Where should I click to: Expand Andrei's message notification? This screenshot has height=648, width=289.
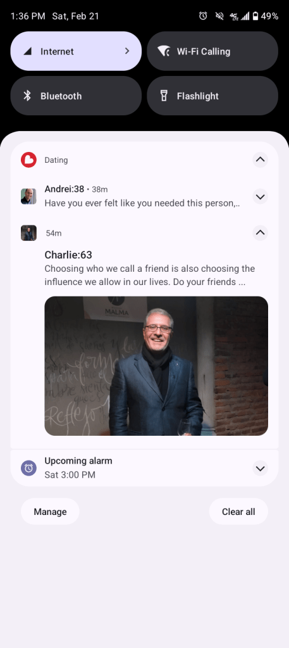[260, 197]
